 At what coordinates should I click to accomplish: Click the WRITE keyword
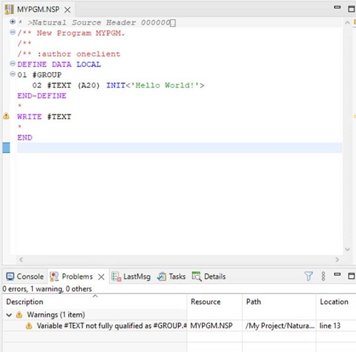tap(30, 116)
